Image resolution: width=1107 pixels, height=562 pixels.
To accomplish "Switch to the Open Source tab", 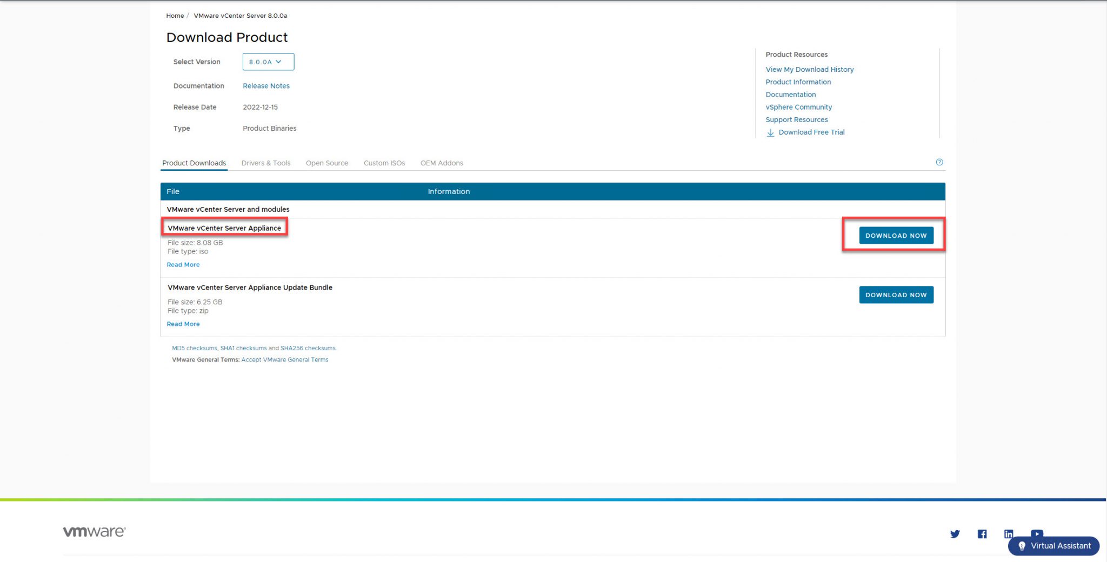I will click(326, 163).
